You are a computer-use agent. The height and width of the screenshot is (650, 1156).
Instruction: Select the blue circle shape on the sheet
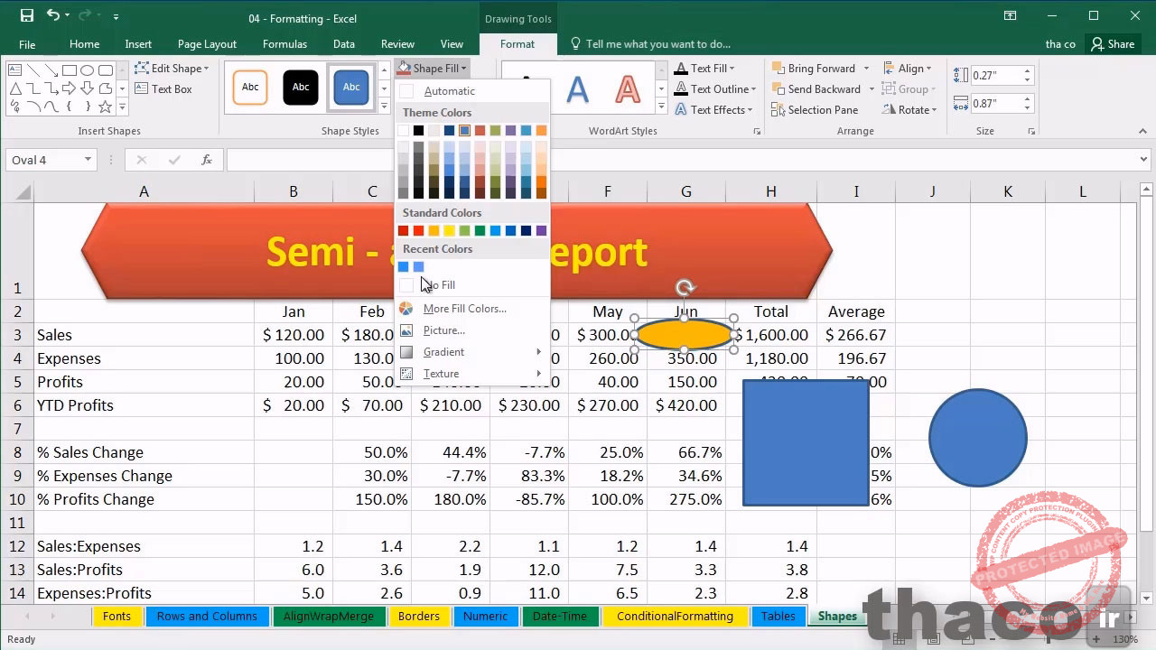(x=978, y=438)
